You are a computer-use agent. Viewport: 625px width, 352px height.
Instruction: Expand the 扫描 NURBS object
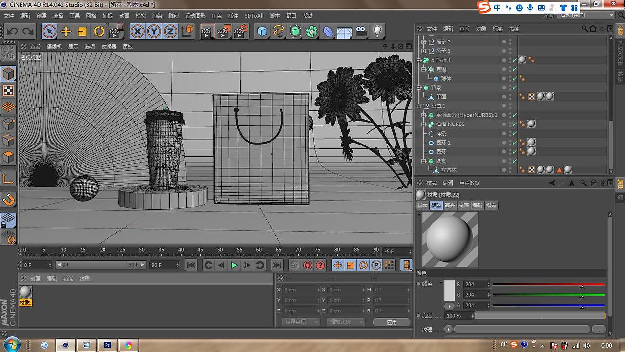tap(424, 124)
